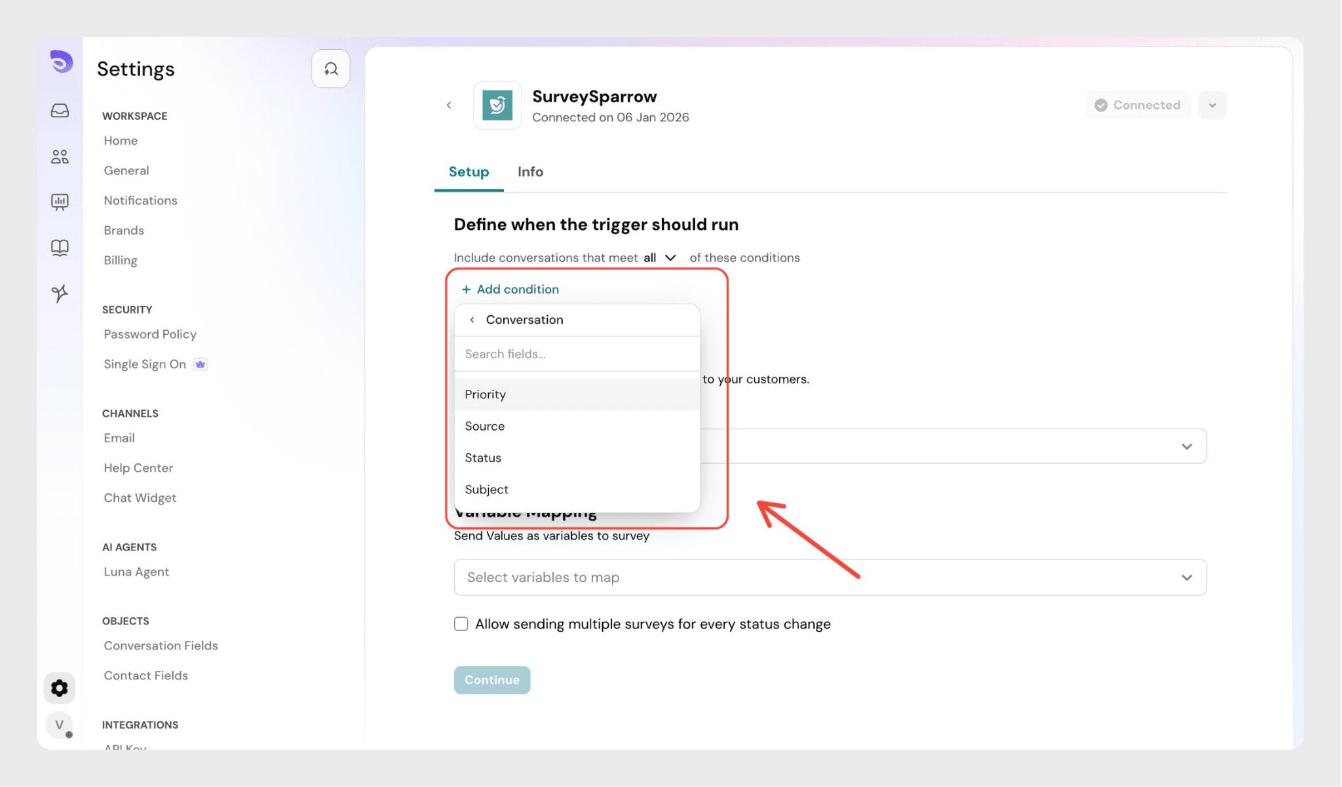Click the user avatar V
The height and width of the screenshot is (787, 1342).
(60, 725)
